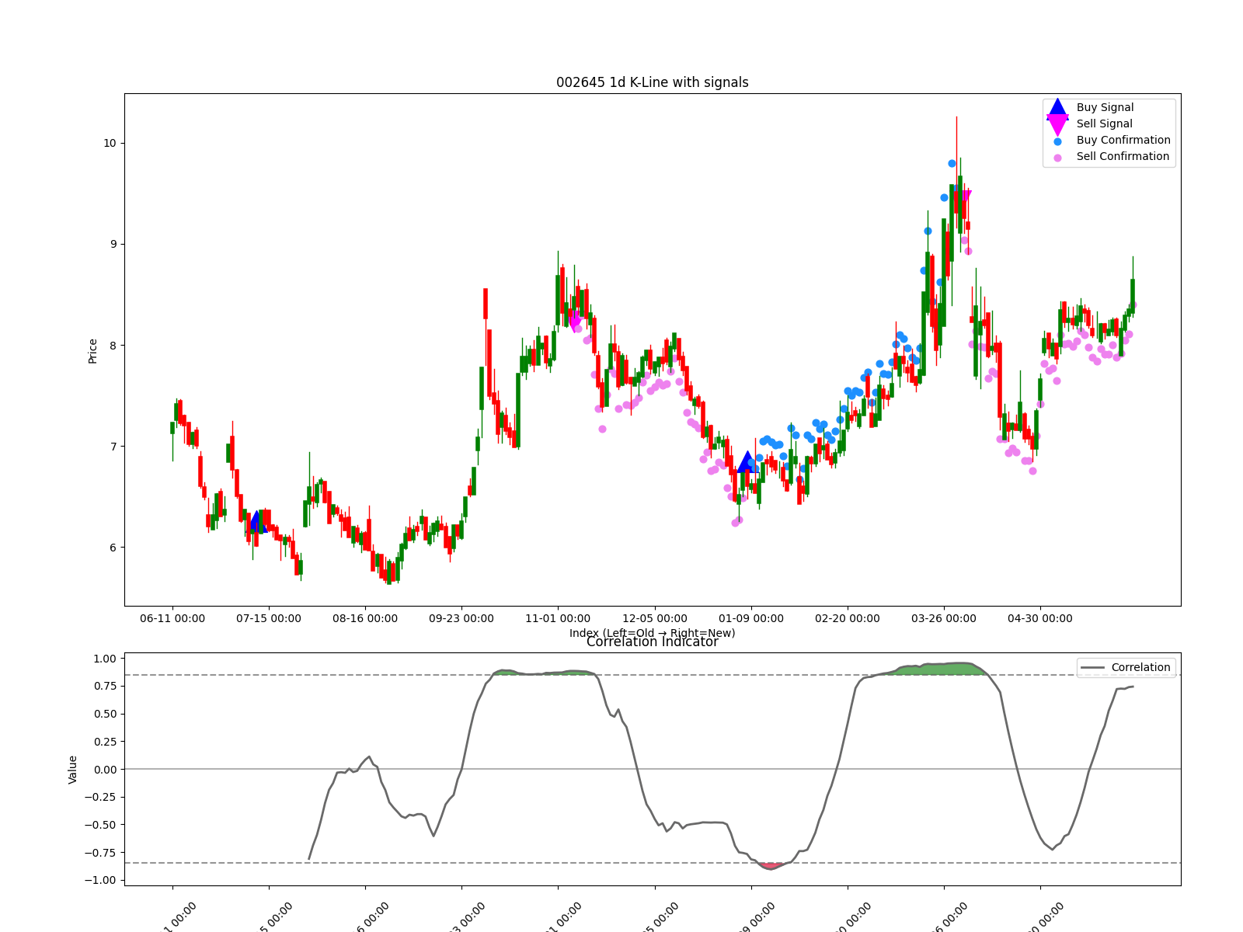Click the '06-11 00:00' date tick

point(172,619)
